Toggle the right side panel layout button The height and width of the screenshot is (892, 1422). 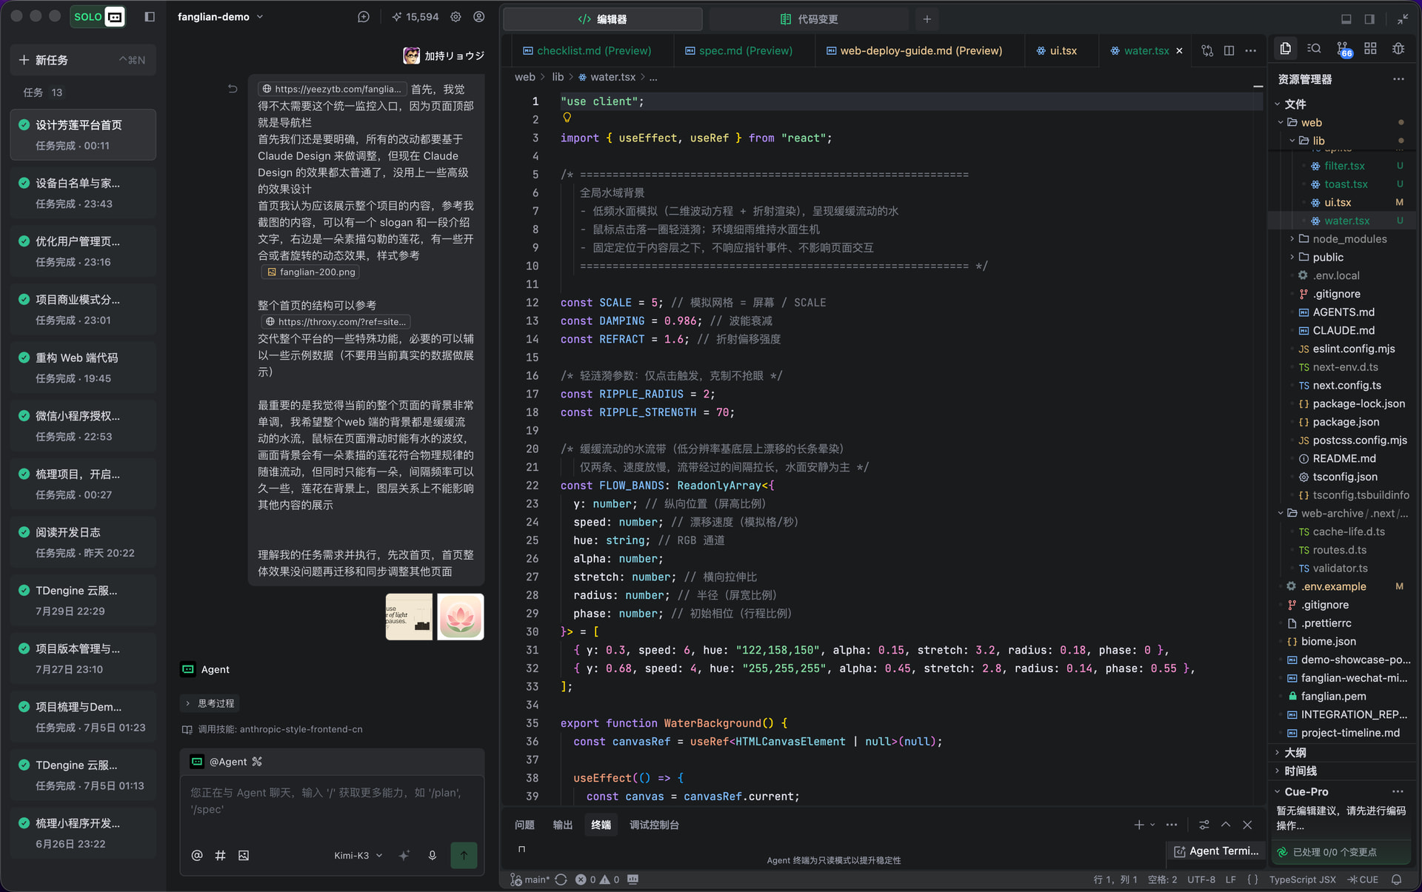pyautogui.click(x=1369, y=19)
